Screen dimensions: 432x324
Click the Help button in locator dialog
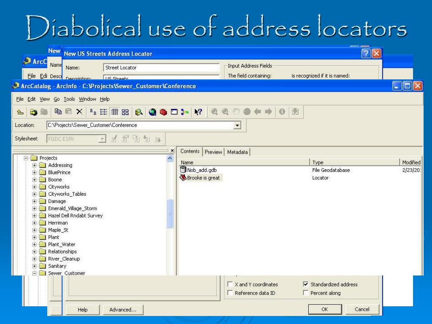click(x=83, y=310)
